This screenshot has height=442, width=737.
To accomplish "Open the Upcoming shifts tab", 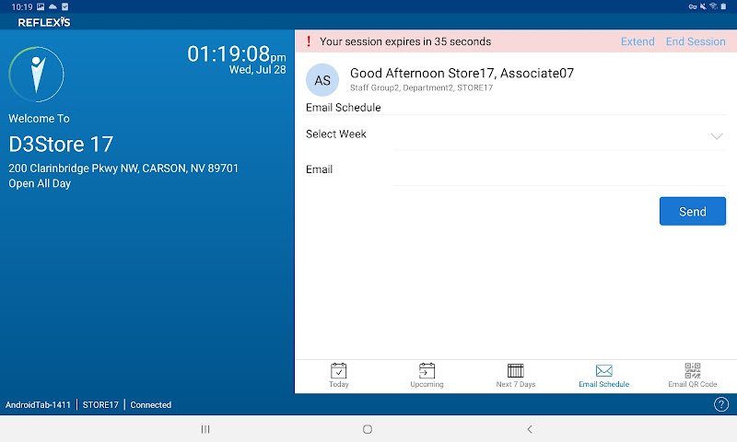I will (x=427, y=376).
